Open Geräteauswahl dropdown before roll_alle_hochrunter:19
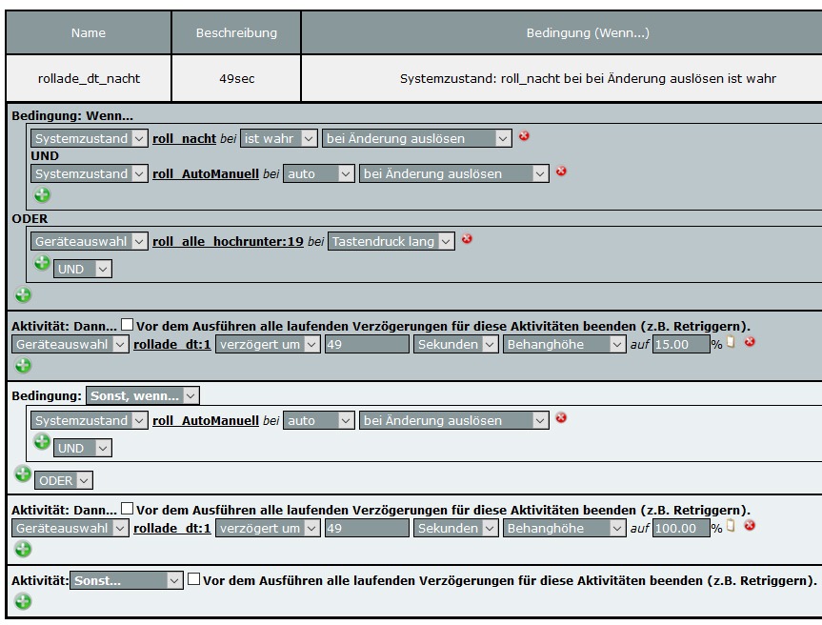Image resolution: width=822 pixels, height=625 pixels. 90,241
